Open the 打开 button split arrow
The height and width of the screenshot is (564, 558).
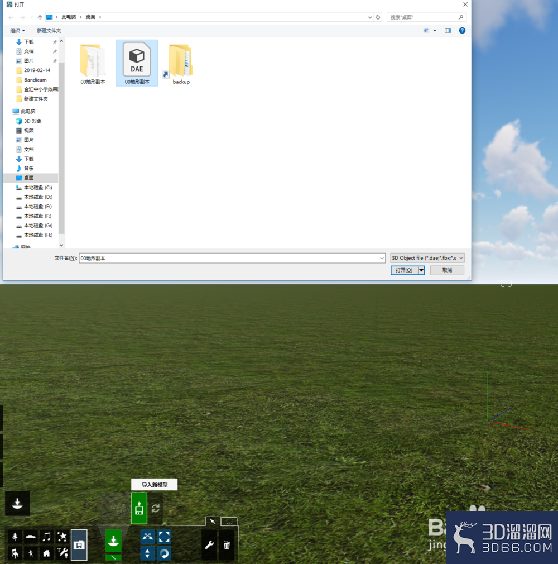421,270
